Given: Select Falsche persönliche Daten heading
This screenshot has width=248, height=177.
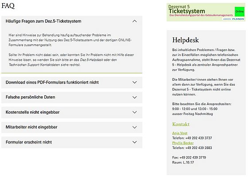Looking at the screenshot, I should pos(31,97).
